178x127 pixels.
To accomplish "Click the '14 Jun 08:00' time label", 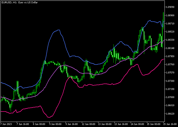I will (137, 124).
